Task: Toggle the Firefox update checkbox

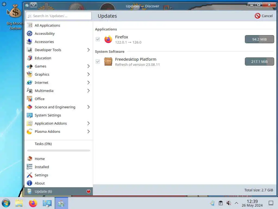Action: click(98, 39)
